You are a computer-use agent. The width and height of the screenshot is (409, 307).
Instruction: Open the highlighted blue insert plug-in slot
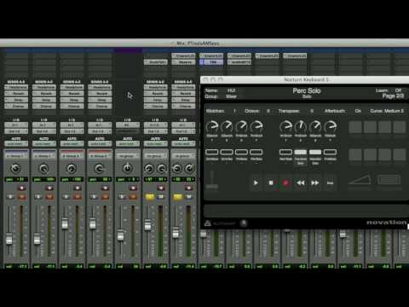point(211,62)
